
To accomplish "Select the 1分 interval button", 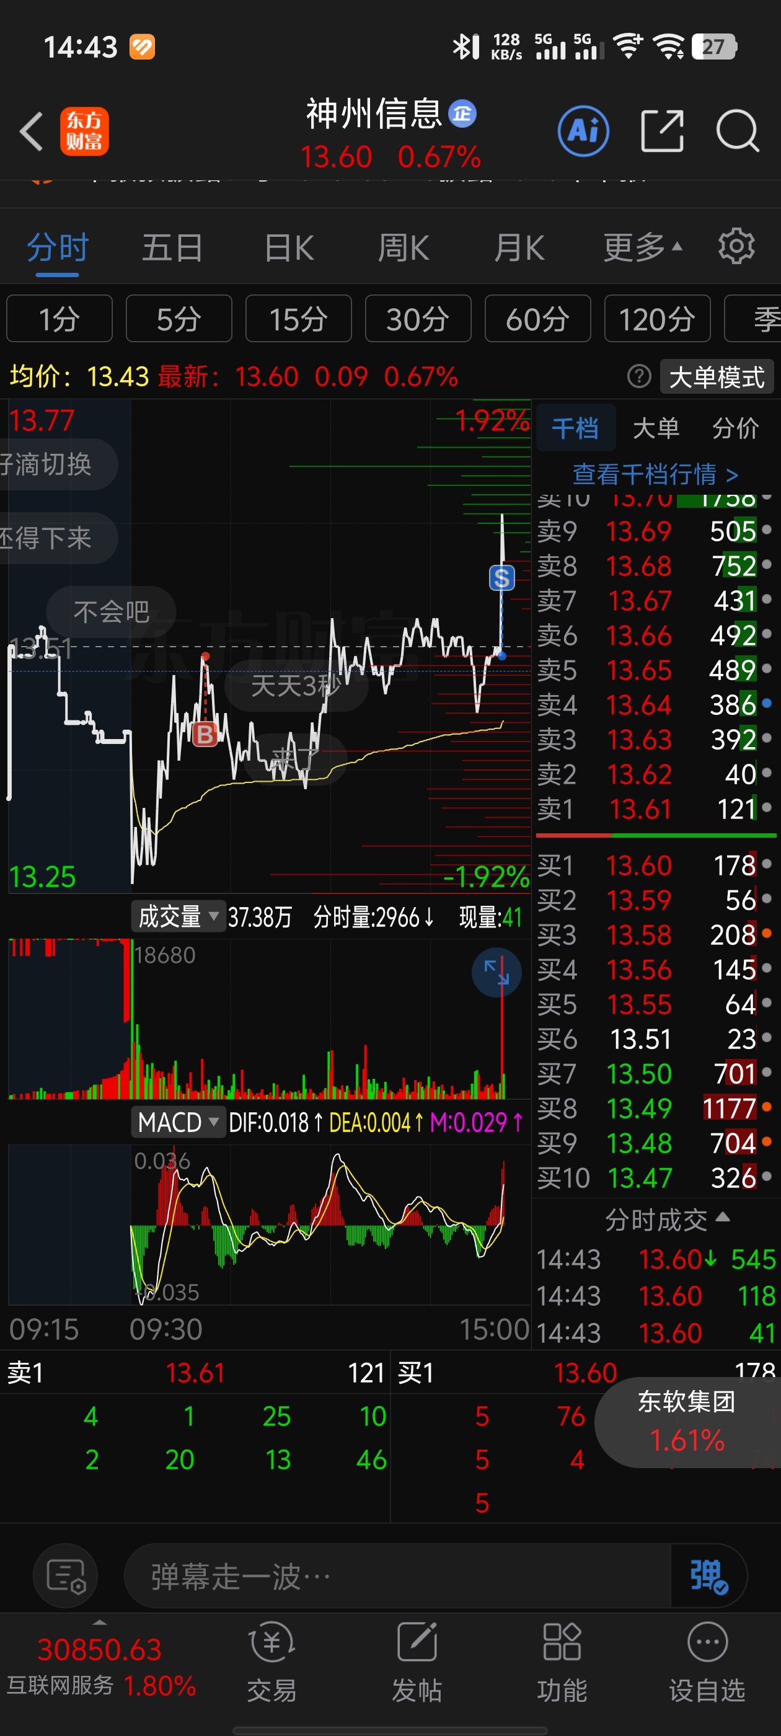I will click(x=60, y=319).
